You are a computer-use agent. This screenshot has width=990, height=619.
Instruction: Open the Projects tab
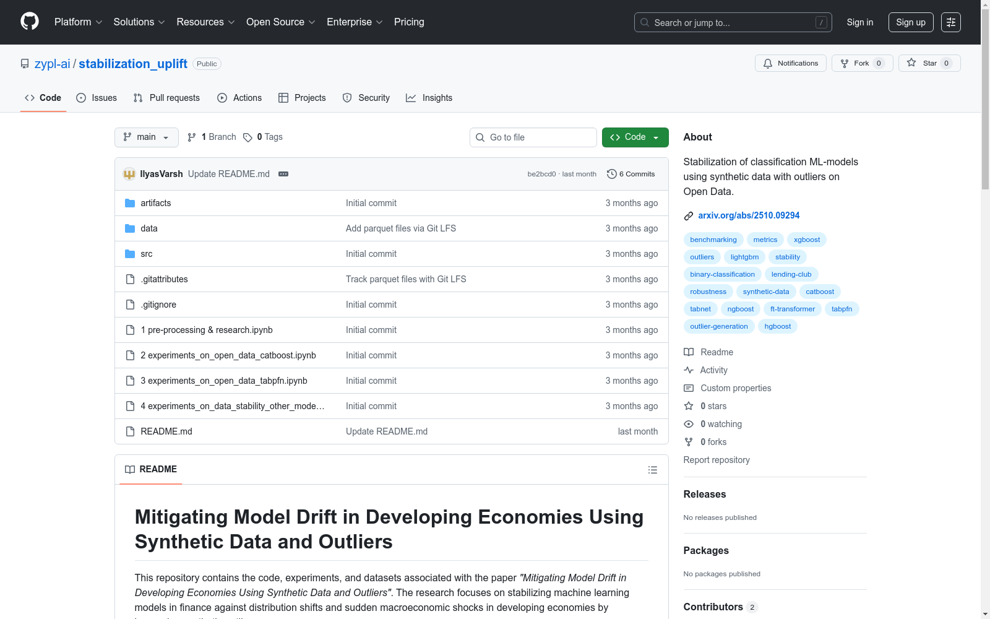click(302, 98)
